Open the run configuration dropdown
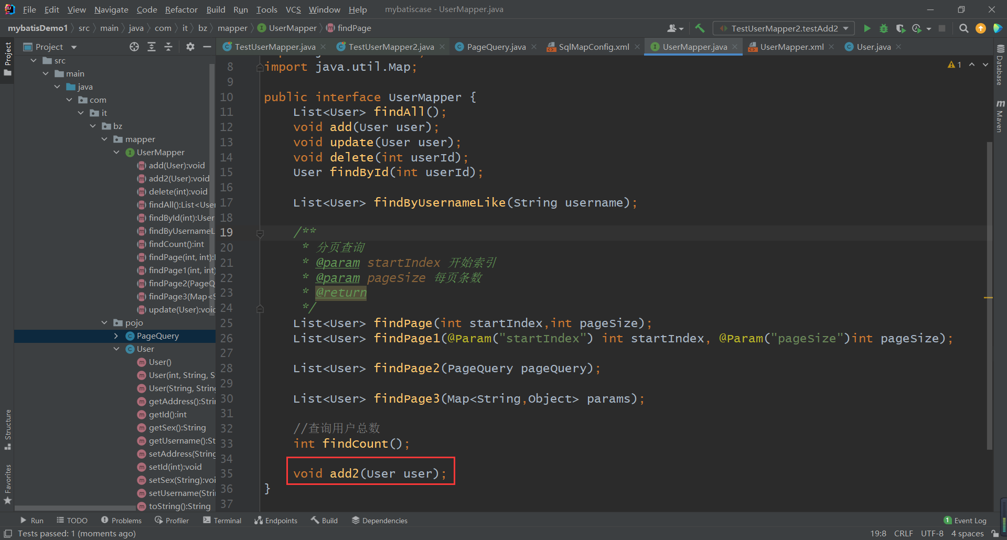Viewport: 1007px width, 540px height. pyautogui.click(x=785, y=28)
